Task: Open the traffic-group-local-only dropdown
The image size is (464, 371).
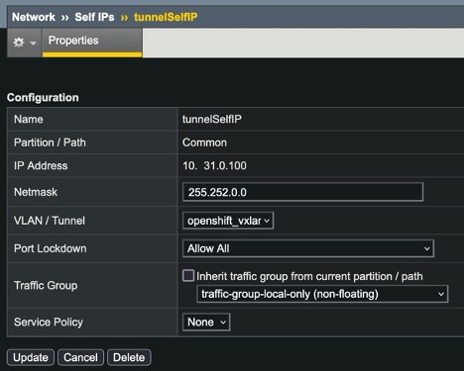Action: click(322, 294)
